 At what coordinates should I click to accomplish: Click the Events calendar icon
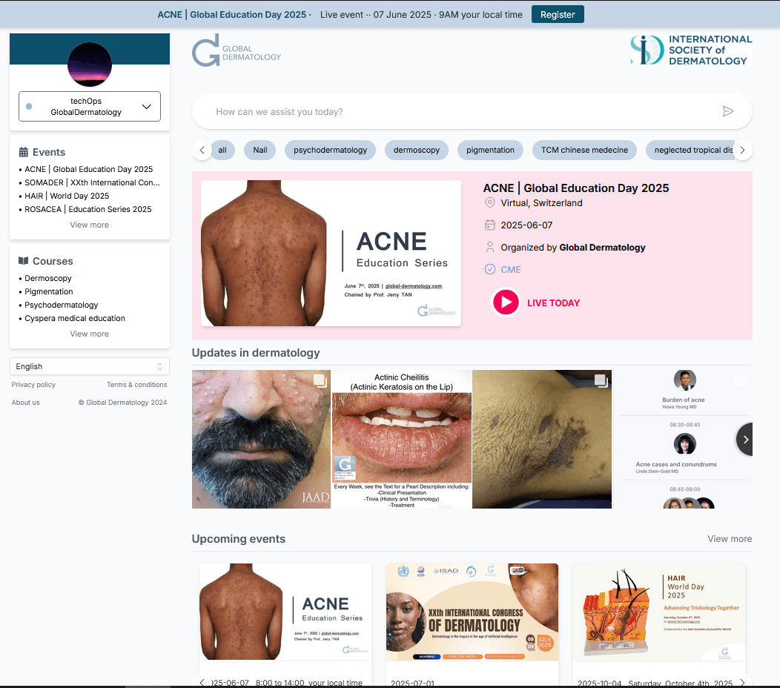click(x=24, y=152)
